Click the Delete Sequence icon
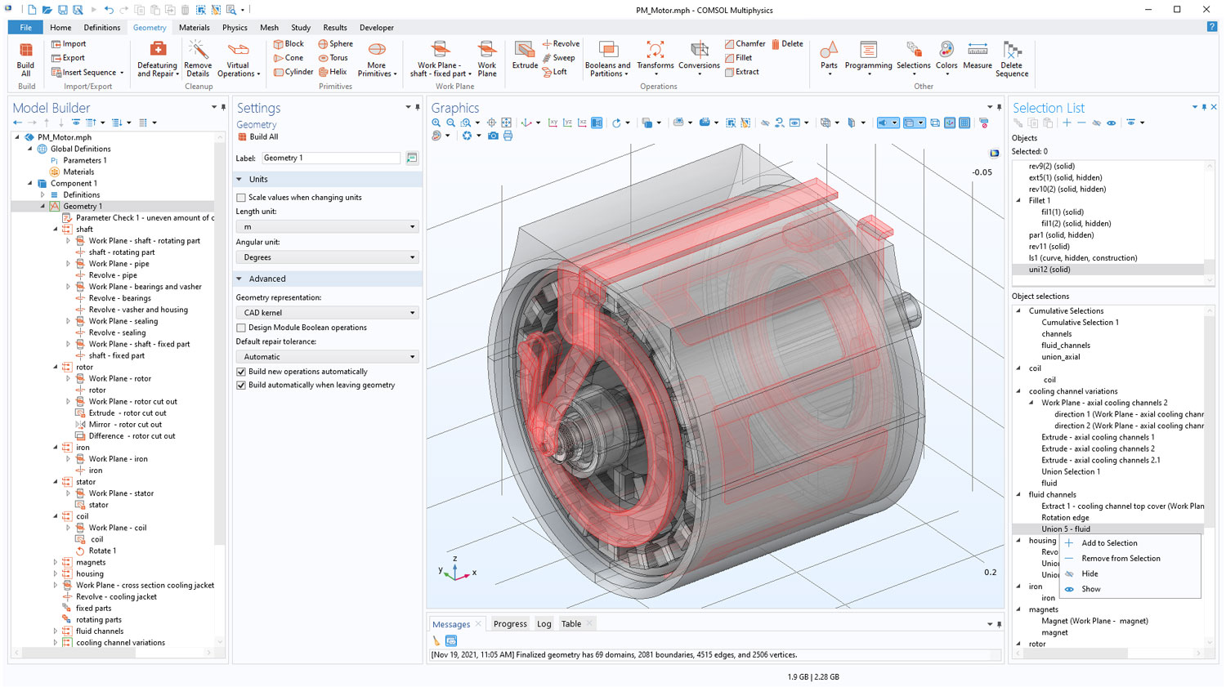1226x687 pixels. point(1012,57)
